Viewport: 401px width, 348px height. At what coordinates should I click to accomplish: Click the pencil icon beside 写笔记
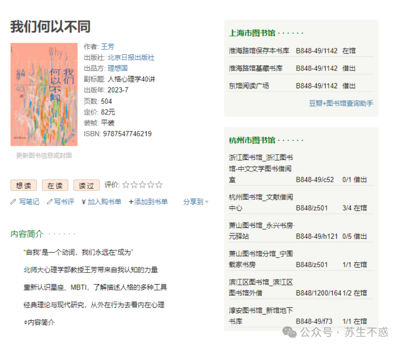tap(13, 202)
